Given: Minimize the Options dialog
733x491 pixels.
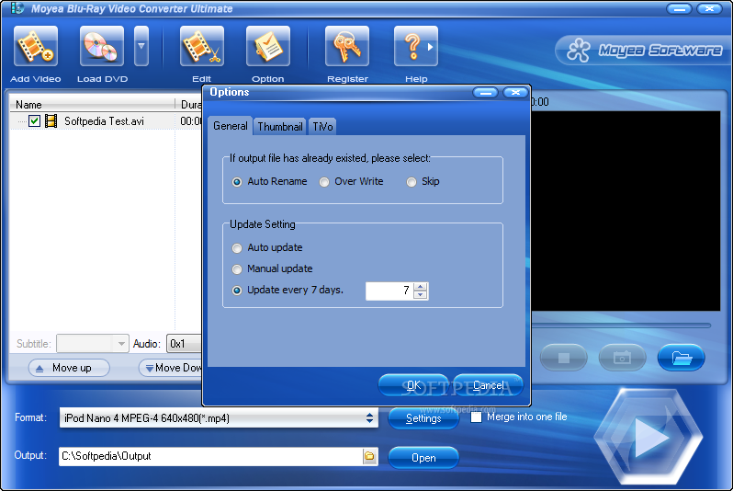Looking at the screenshot, I should point(486,93).
